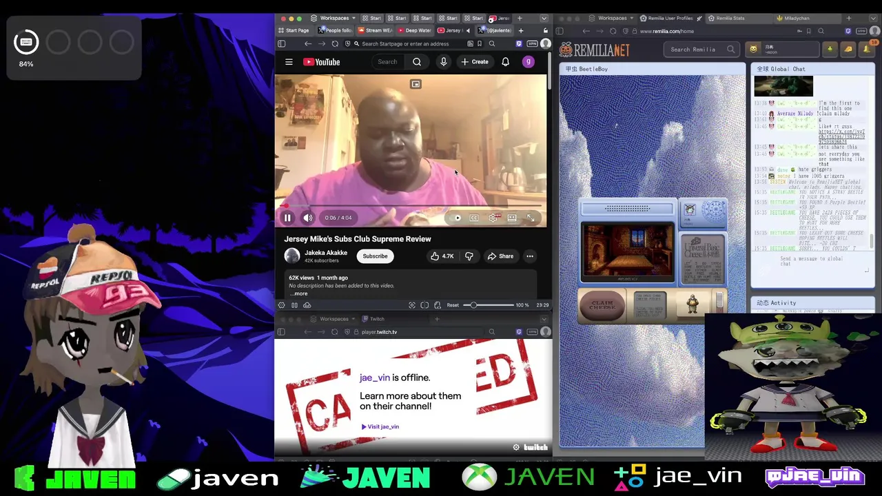Mute audio on Jersey Mike tab
The height and width of the screenshot is (496, 882).
click(468, 30)
